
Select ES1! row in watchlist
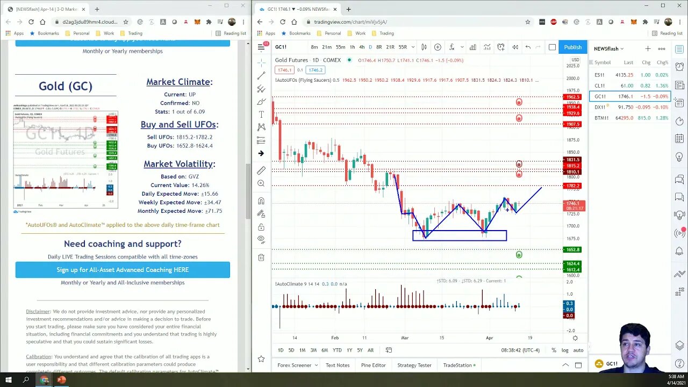630,75
